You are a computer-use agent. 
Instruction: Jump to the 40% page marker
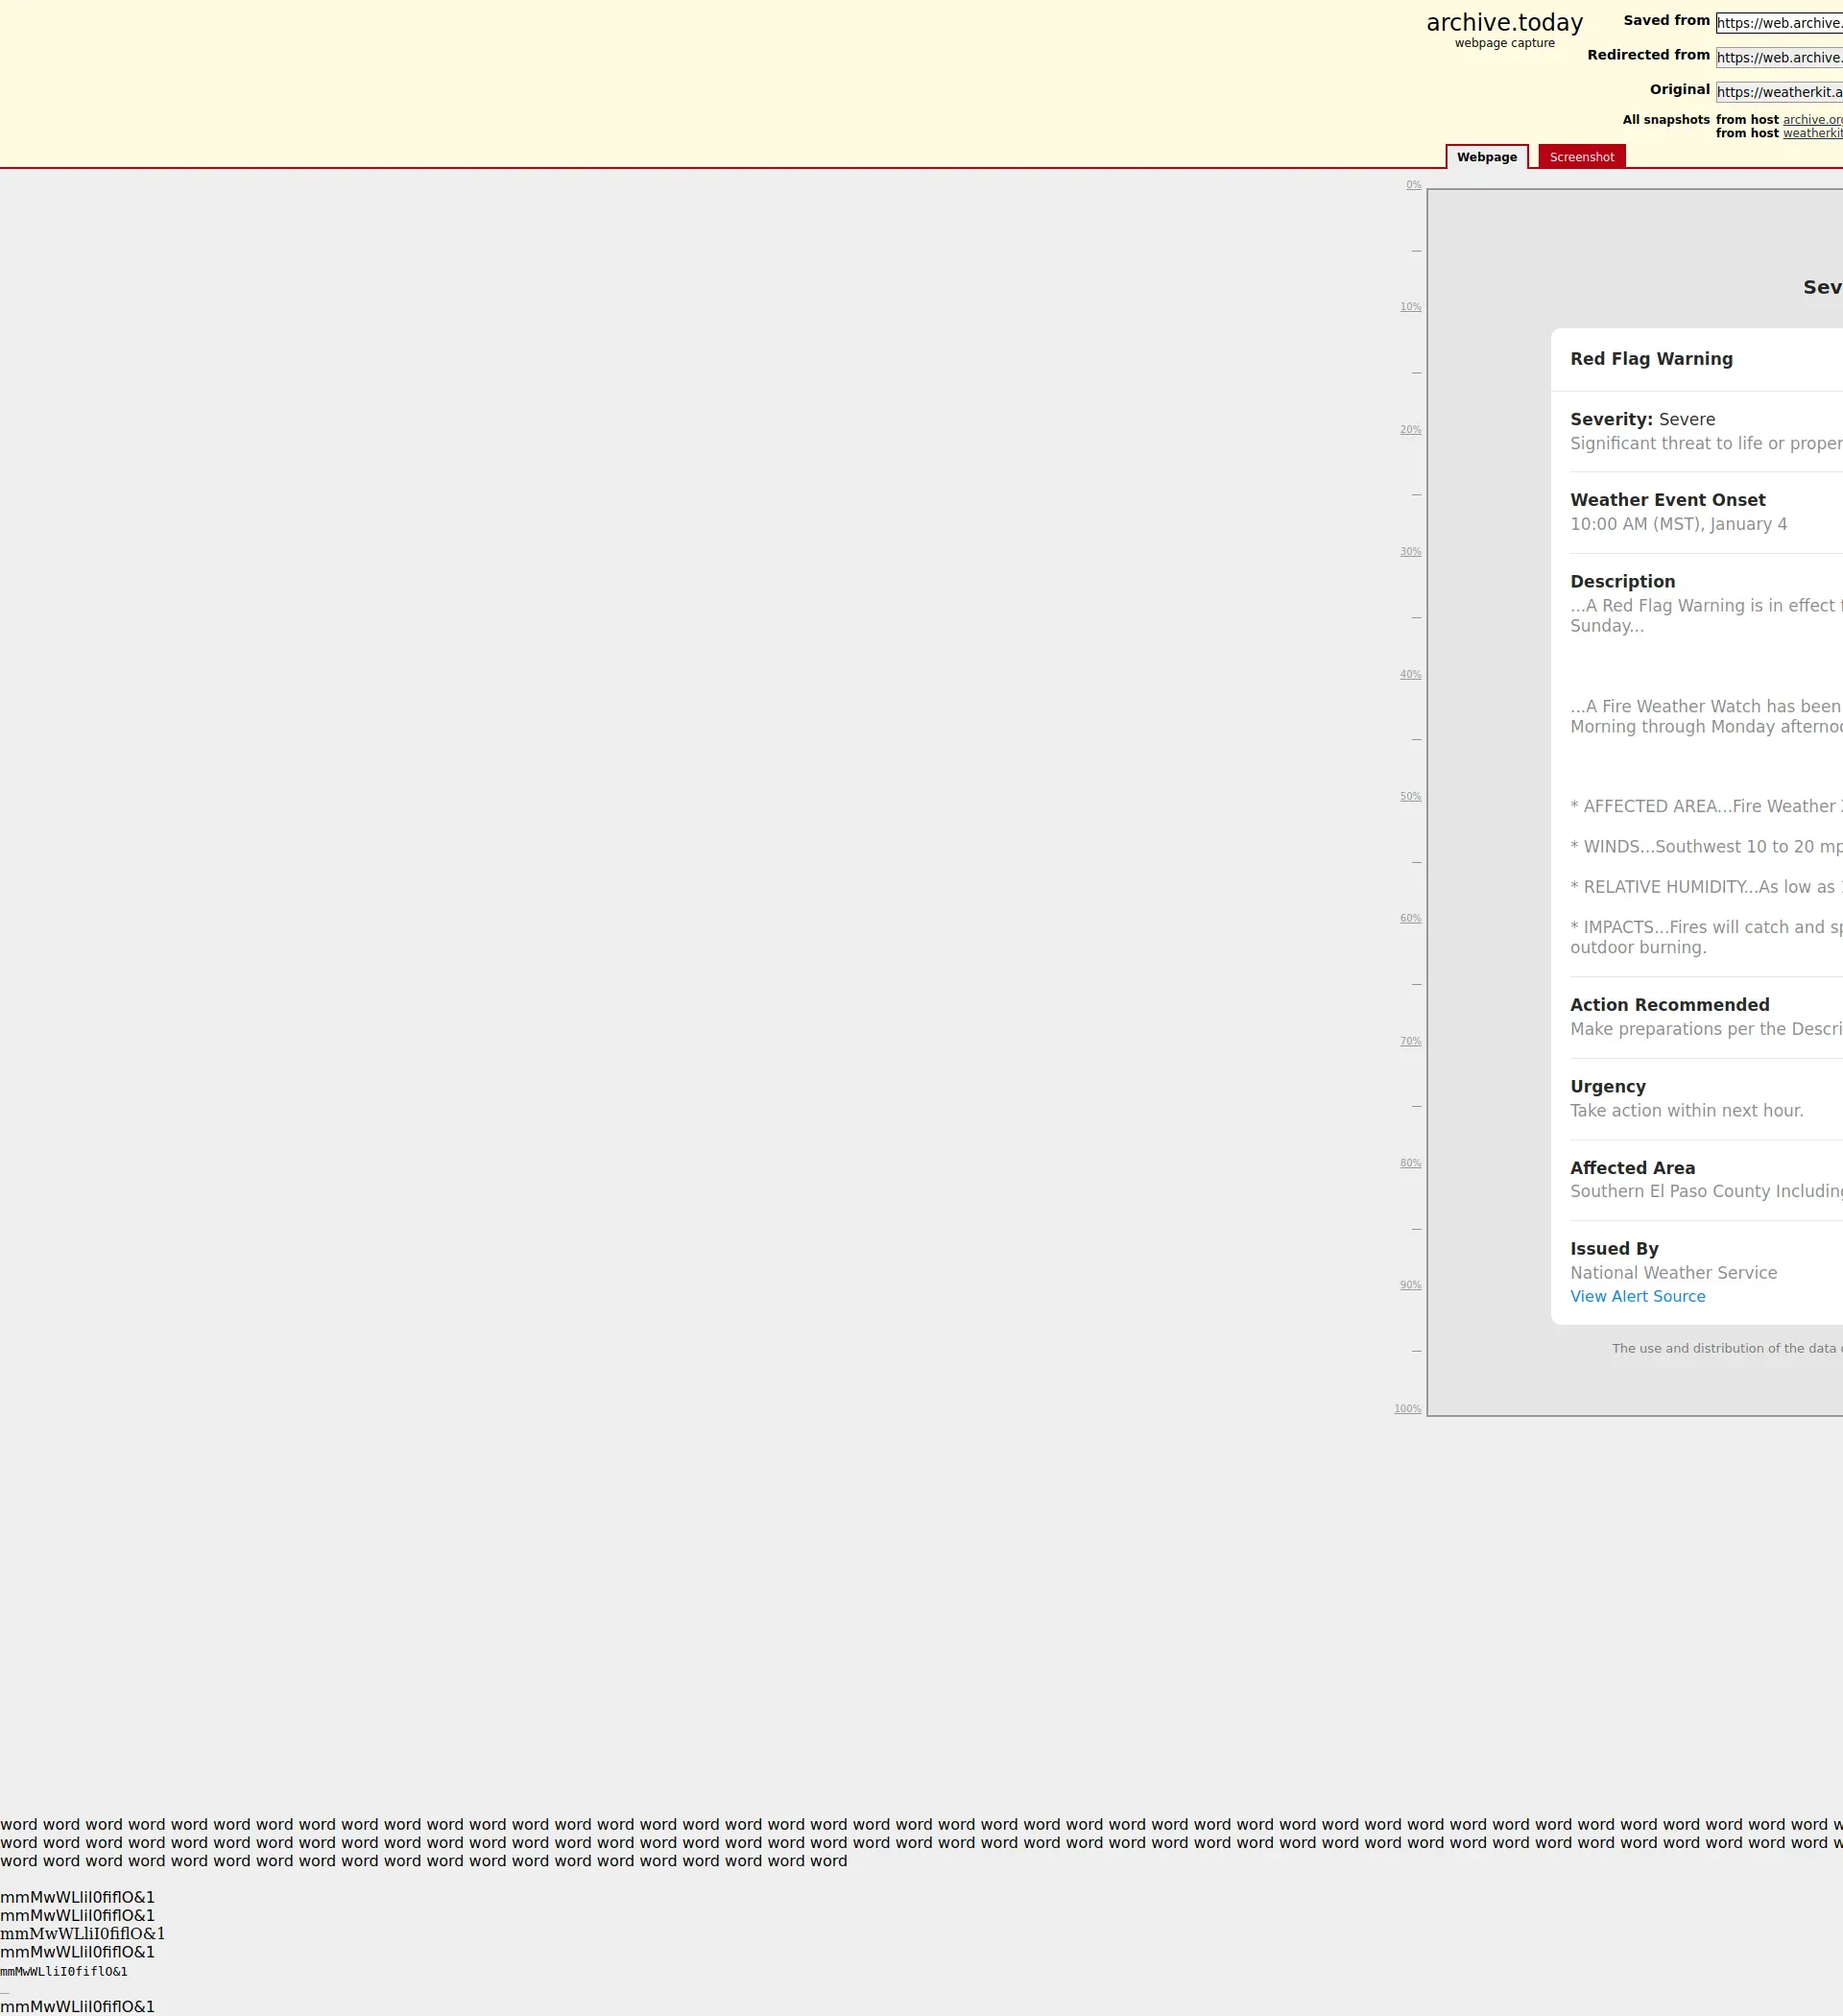point(1410,675)
